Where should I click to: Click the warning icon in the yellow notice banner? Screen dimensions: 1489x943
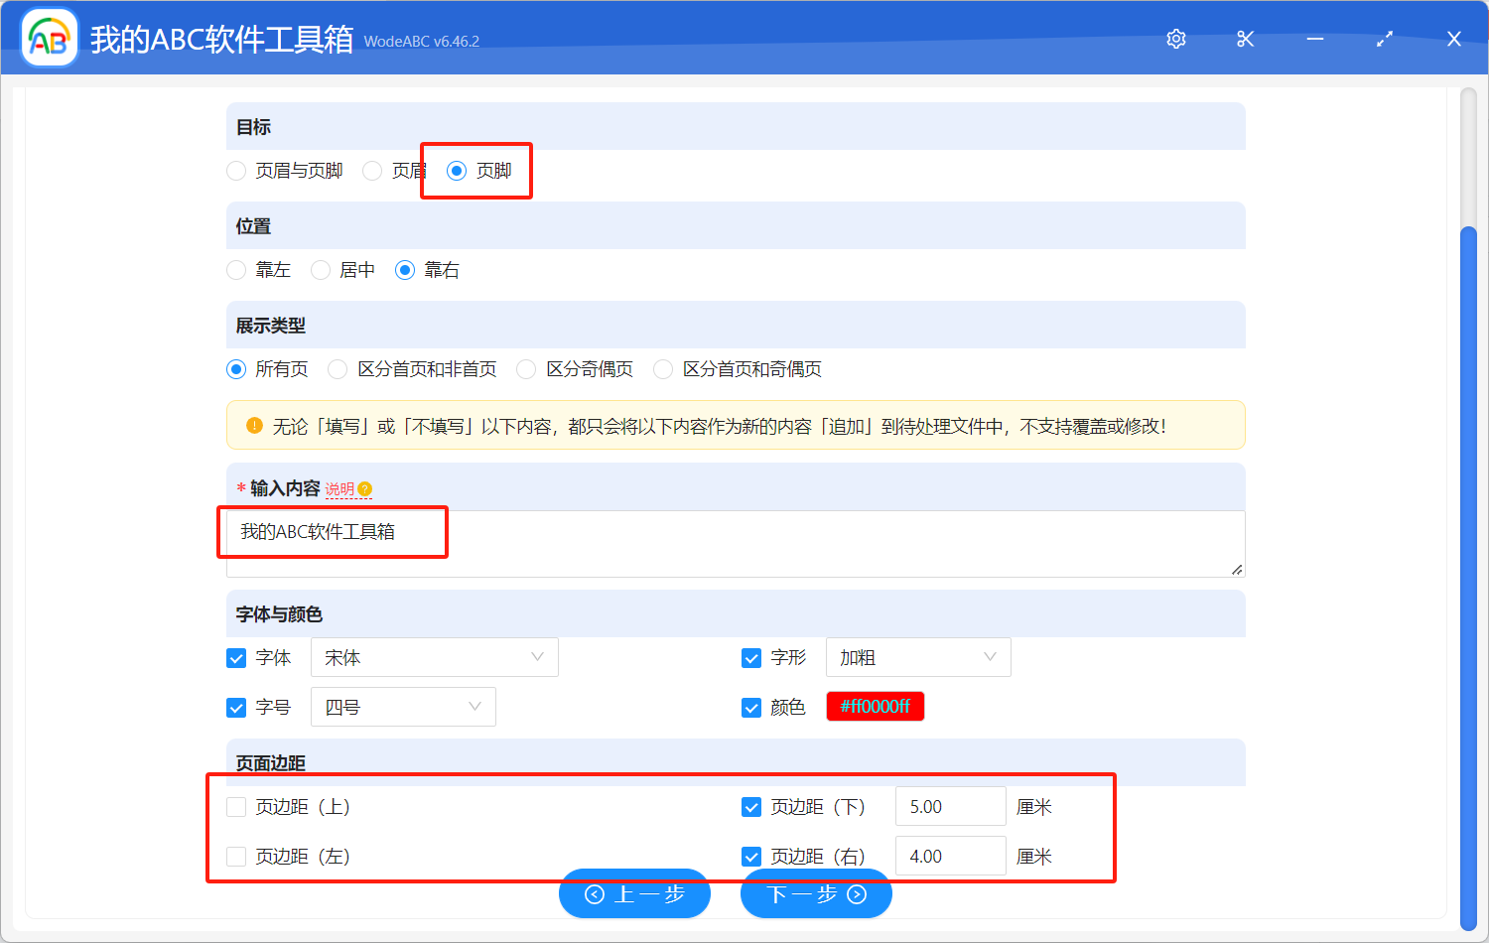point(252,425)
